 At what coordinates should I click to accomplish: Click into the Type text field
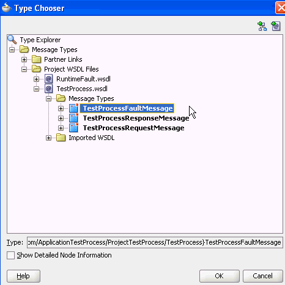(x=155, y=242)
